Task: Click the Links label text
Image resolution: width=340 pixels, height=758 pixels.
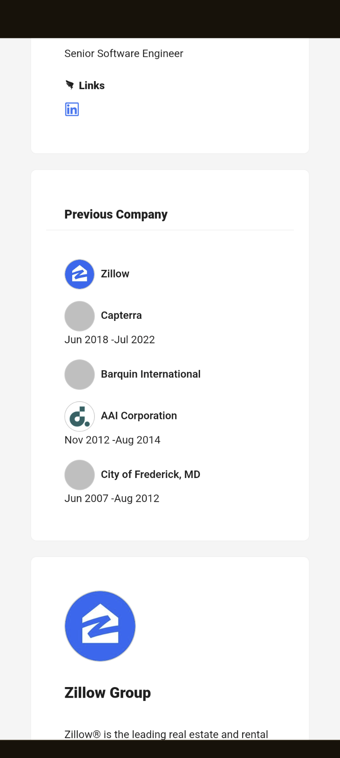Action: tap(92, 85)
